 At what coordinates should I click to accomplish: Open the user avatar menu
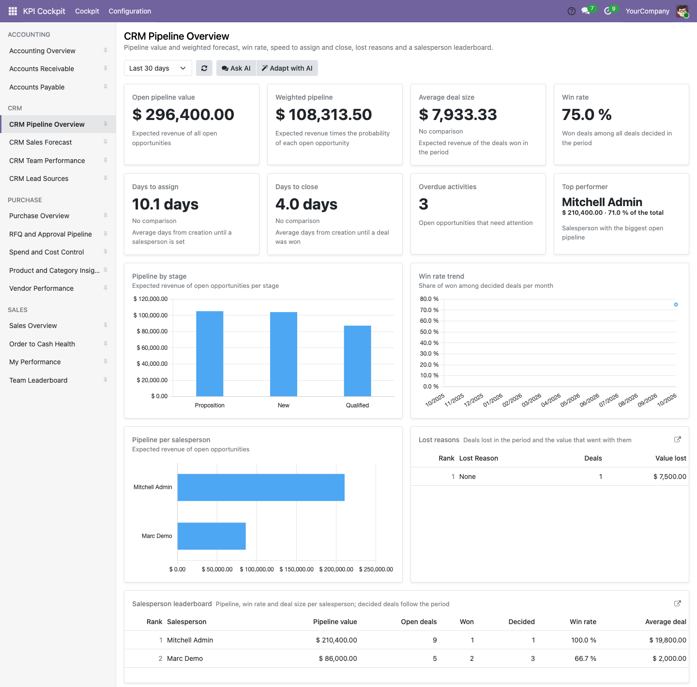682,11
